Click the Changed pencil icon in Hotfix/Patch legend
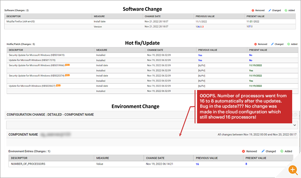301x178 pixels. pos(272,44)
